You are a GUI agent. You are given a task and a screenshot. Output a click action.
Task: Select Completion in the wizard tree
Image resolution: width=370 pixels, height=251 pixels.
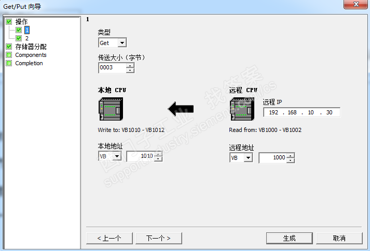[x=29, y=63]
